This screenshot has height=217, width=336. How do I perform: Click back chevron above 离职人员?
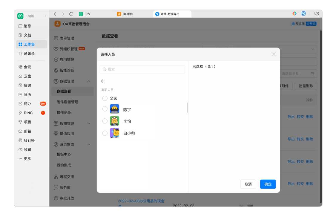[102, 81]
